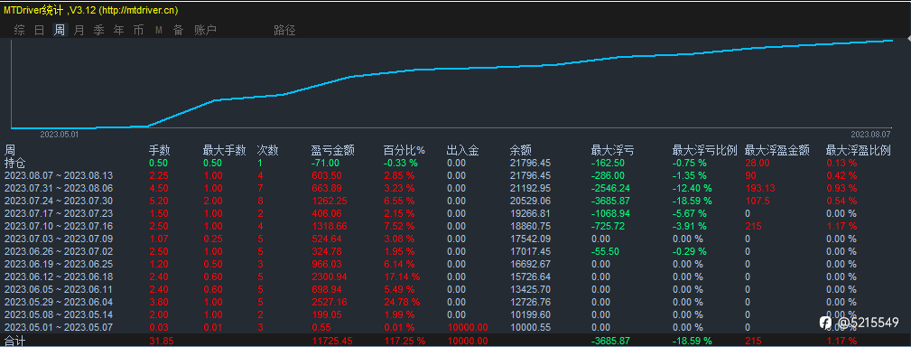Click the -2546.24 max floating loss cell
The height and width of the screenshot is (347, 911).
tap(610, 188)
